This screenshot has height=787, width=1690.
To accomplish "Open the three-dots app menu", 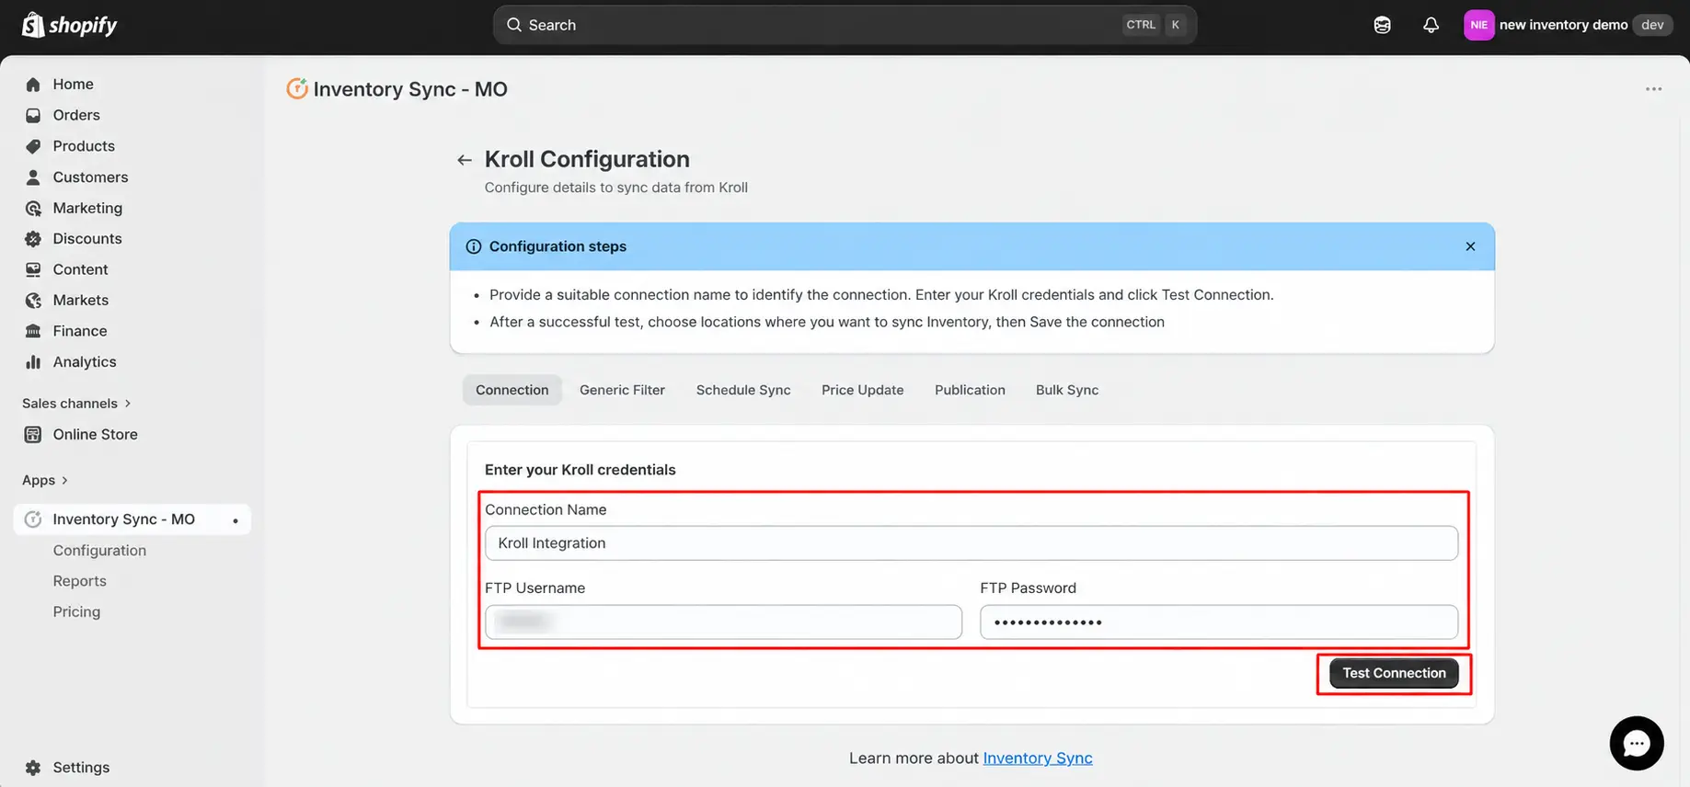I will coord(1654,89).
